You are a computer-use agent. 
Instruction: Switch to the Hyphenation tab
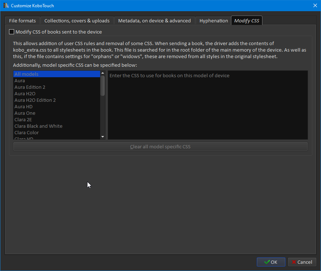(x=214, y=21)
